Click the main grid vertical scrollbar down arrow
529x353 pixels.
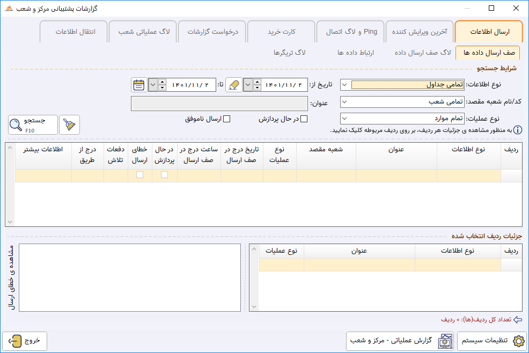10,222
